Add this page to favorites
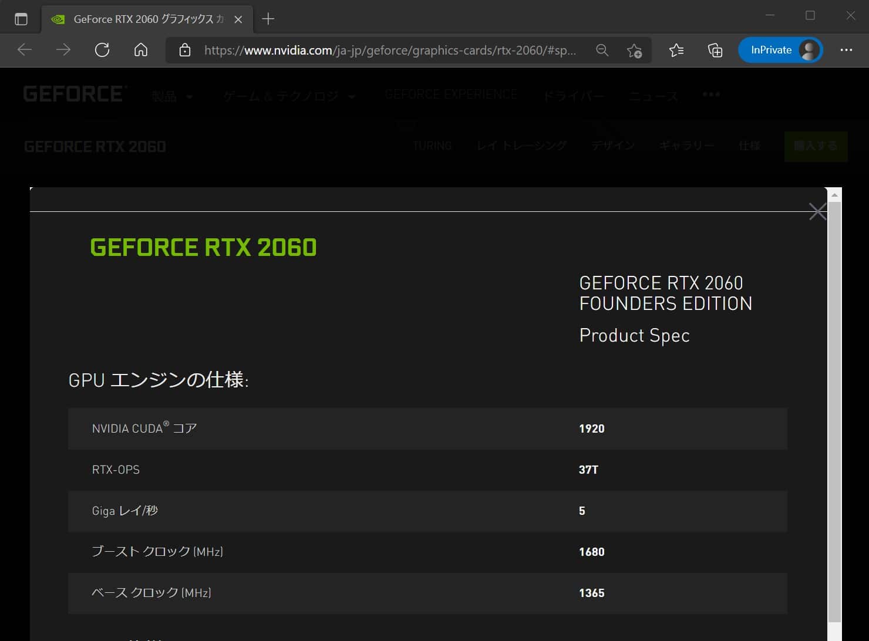869x641 pixels. pos(634,50)
